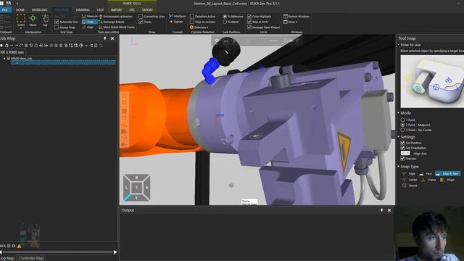Collapse the Snap Type section
This screenshot has width=464, height=261.
[x=399, y=166]
